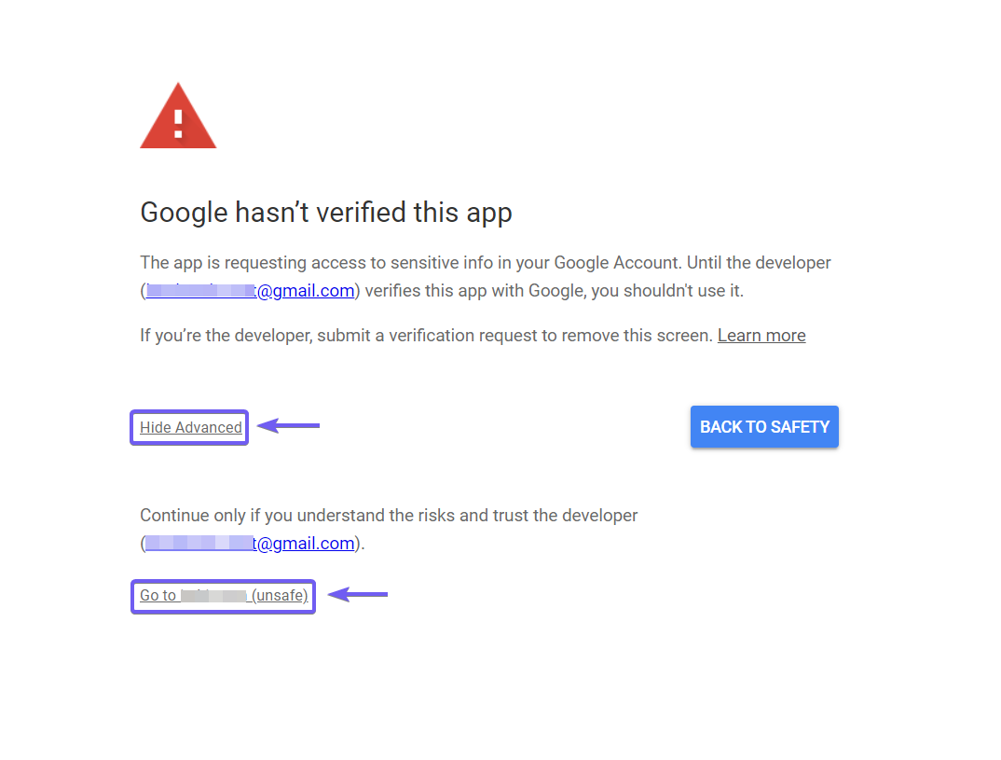Click the exclamation mark inside the triangle
The height and width of the screenshot is (760, 1001).
coord(178,121)
